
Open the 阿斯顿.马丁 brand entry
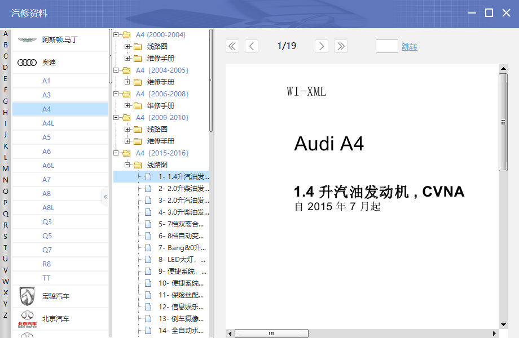pos(60,40)
